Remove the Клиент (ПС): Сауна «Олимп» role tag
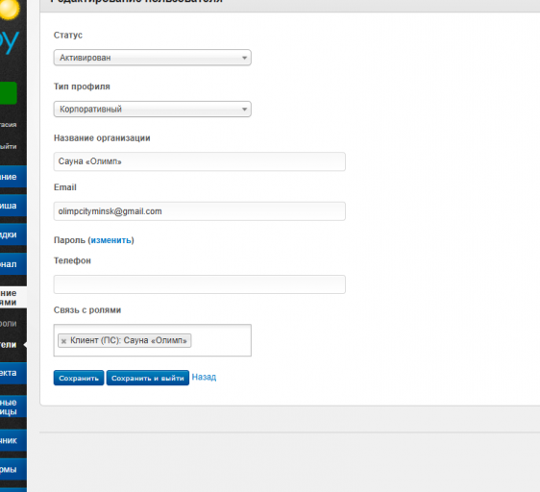Screen dimensions: 540x492 point(63,341)
